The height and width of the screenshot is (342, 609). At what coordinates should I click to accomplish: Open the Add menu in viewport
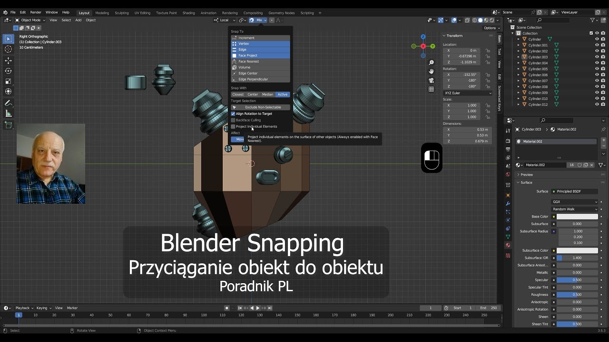pyautogui.click(x=78, y=20)
